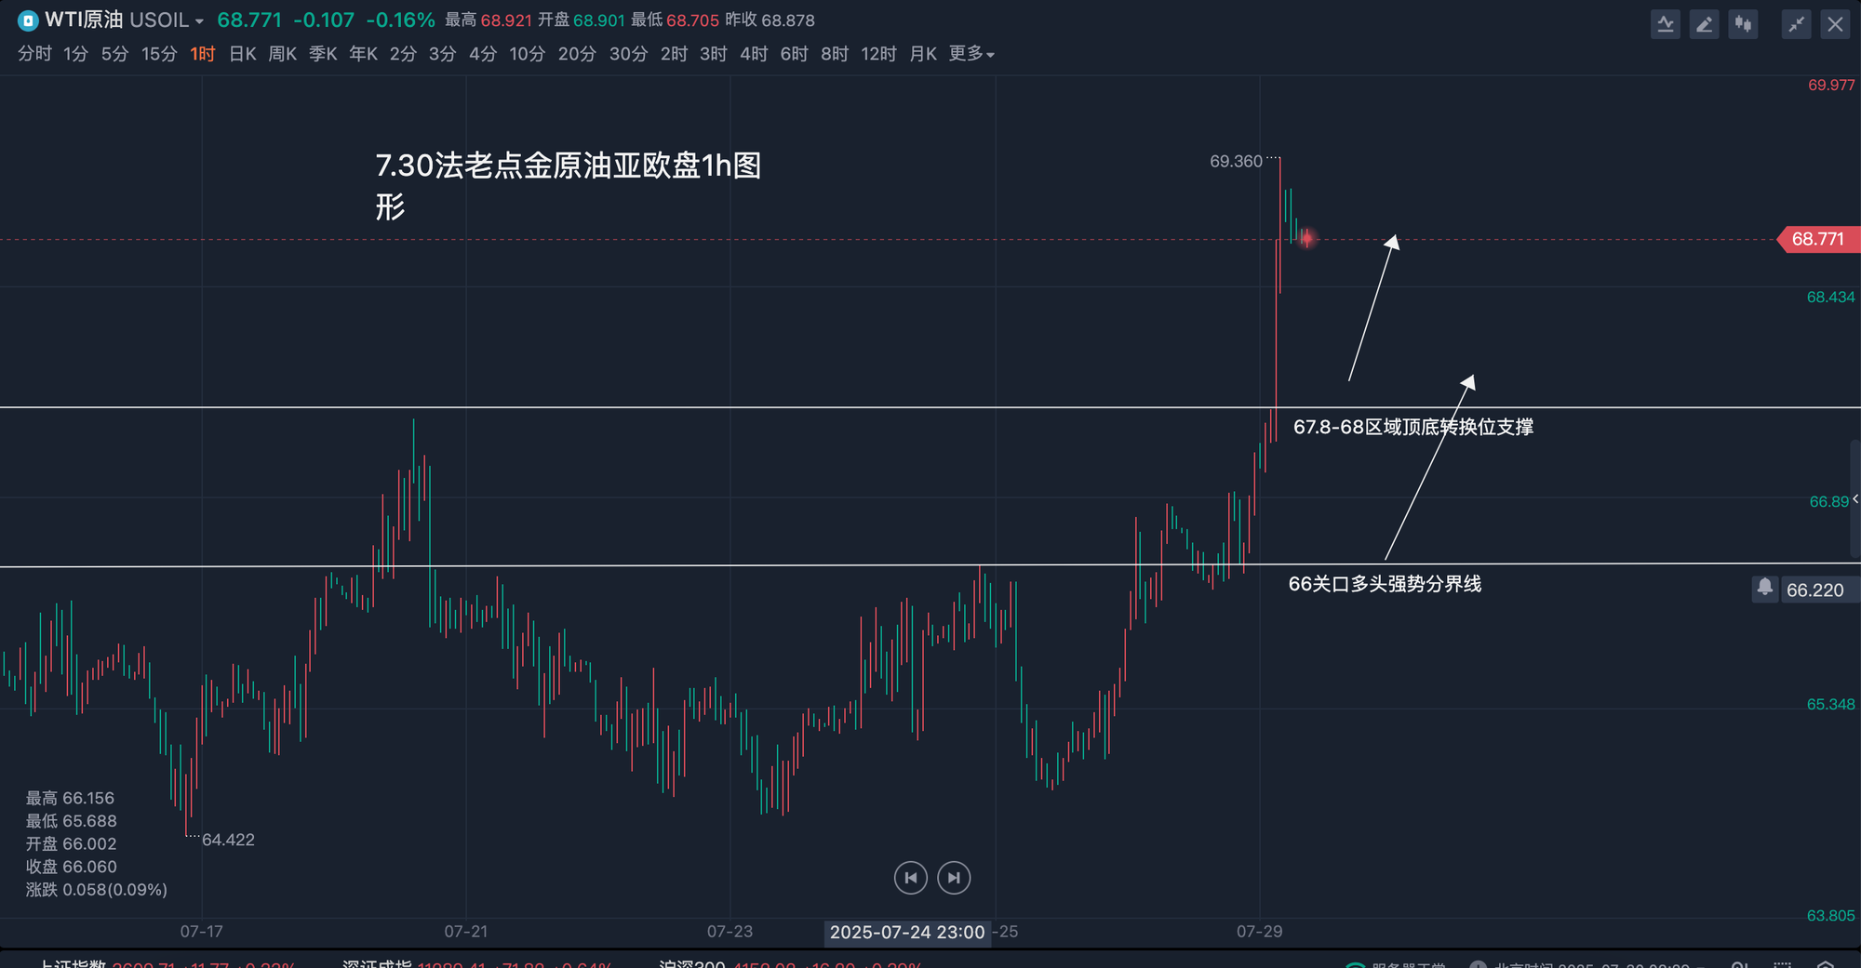Image resolution: width=1861 pixels, height=968 pixels.
Task: Click the price alert bell icon
Action: coord(1764,589)
